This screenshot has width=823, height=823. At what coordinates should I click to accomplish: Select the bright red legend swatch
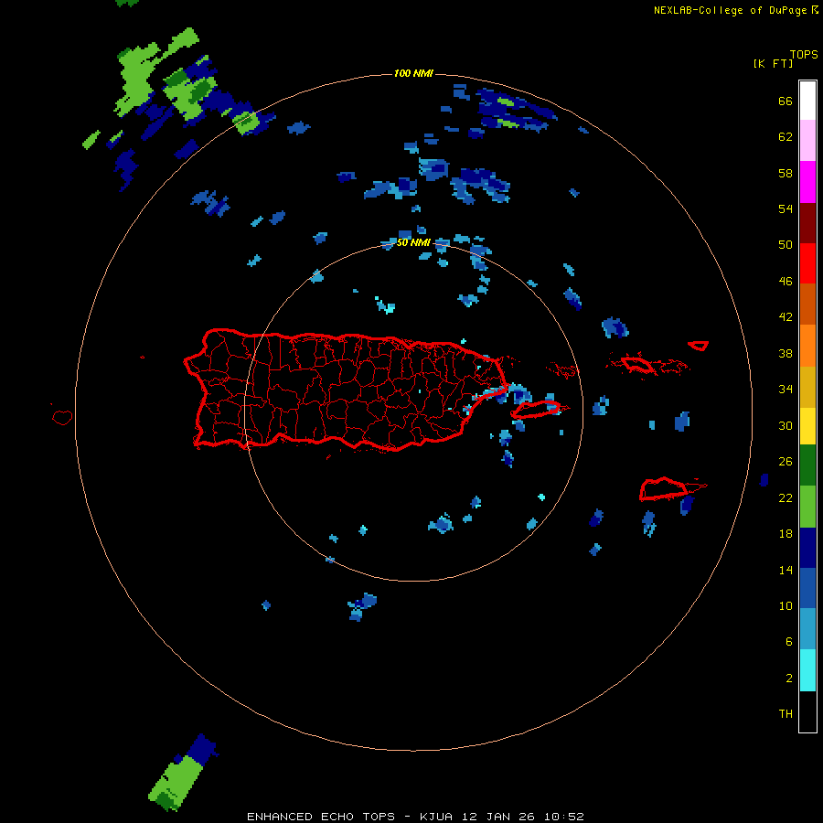(807, 263)
